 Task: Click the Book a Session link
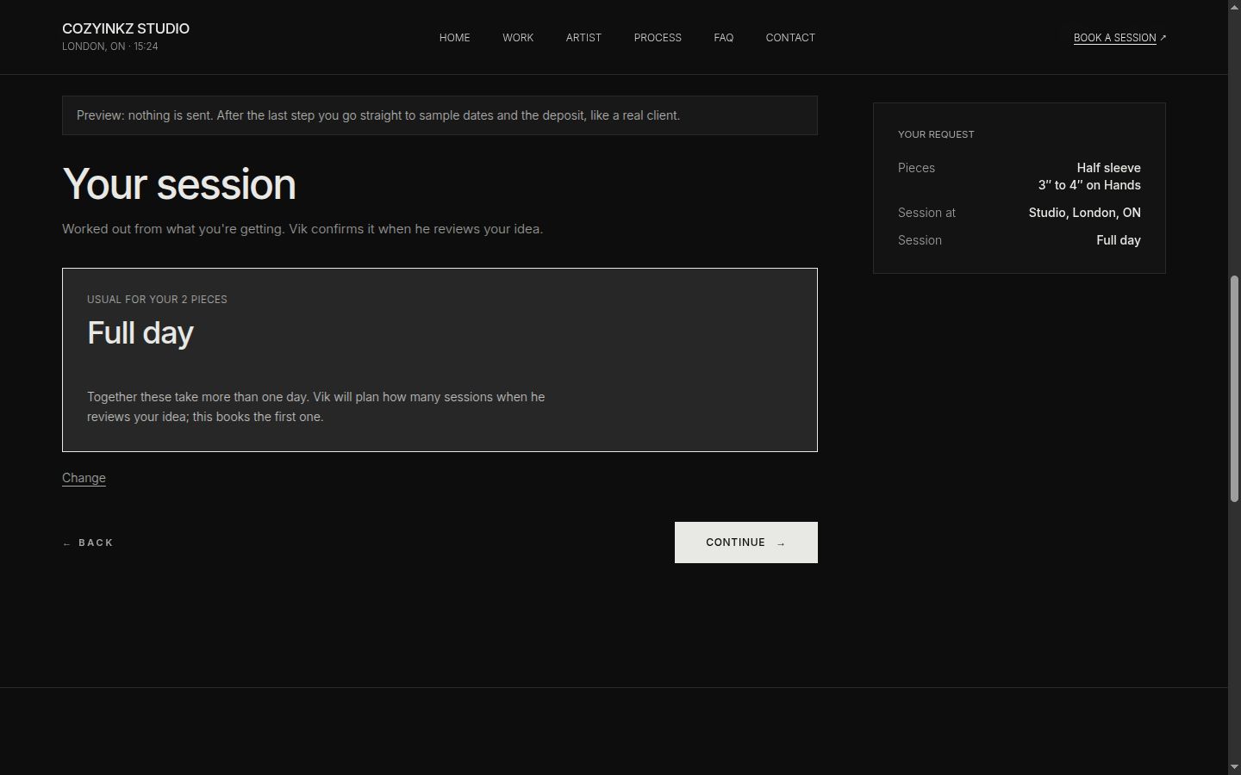pos(1119,38)
